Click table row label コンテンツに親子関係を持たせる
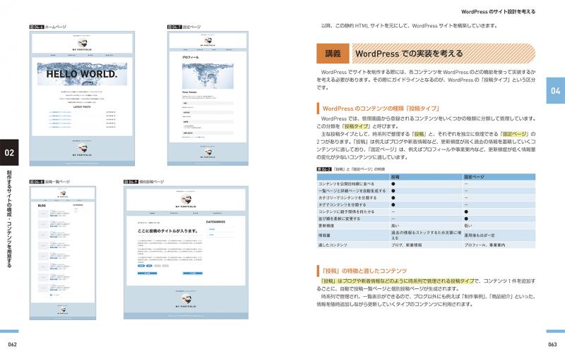The width and height of the screenshot is (565, 356). click(x=346, y=211)
